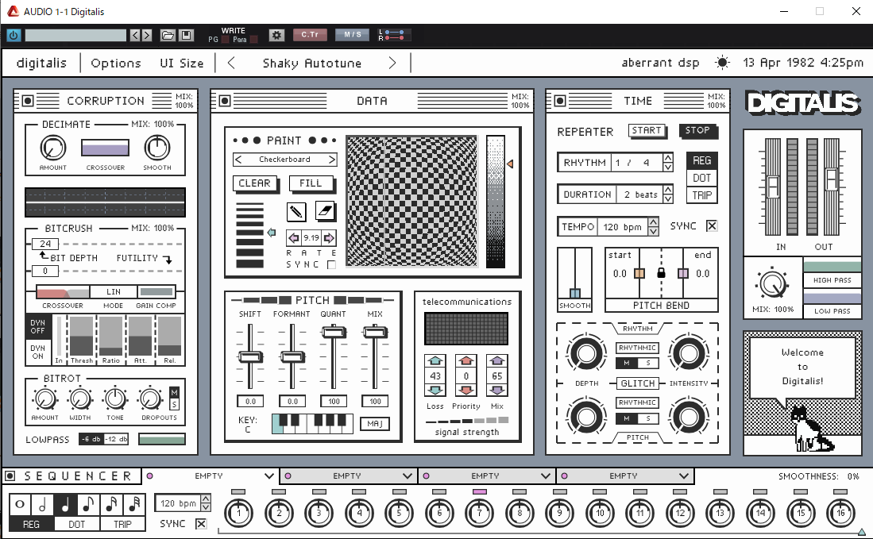Screen dimensions: 873x539
Task: Increase paint rate with right arrow
Action: [329, 238]
